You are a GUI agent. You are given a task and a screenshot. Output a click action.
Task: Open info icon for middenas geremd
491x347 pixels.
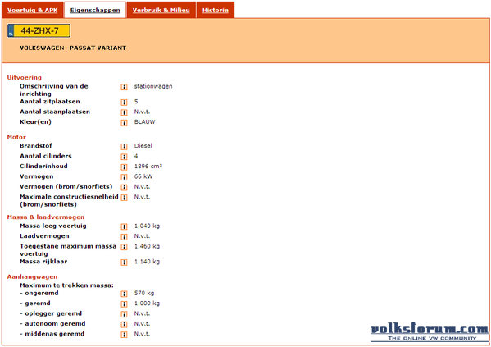(x=124, y=335)
